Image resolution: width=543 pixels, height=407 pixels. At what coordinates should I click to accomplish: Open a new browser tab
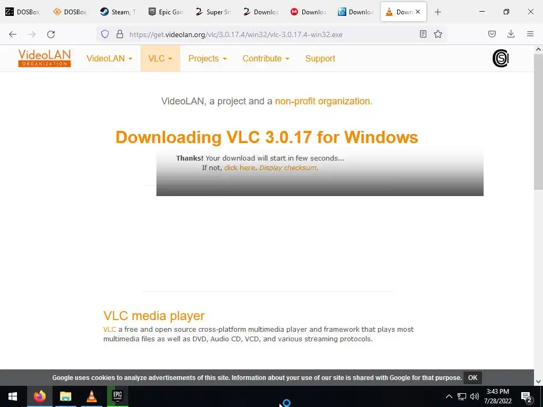click(x=437, y=12)
